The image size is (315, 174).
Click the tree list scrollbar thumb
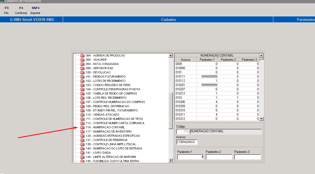click(x=171, y=111)
